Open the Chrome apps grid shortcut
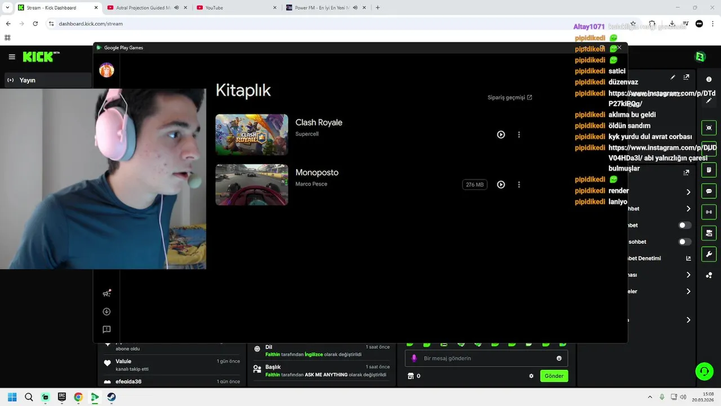This screenshot has height=406, width=721. (x=7, y=38)
